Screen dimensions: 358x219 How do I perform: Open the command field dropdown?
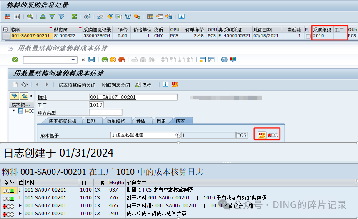pyautogui.click(x=73, y=60)
